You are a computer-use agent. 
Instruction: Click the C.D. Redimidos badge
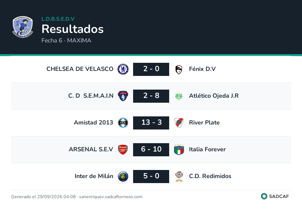(179, 176)
